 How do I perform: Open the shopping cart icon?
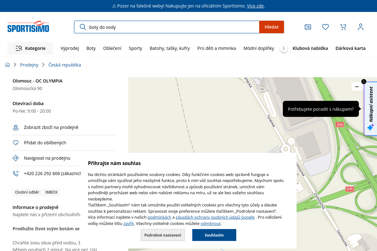click(x=343, y=27)
